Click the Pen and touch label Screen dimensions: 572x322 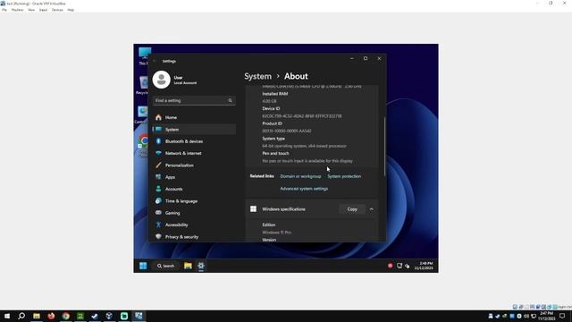point(275,153)
